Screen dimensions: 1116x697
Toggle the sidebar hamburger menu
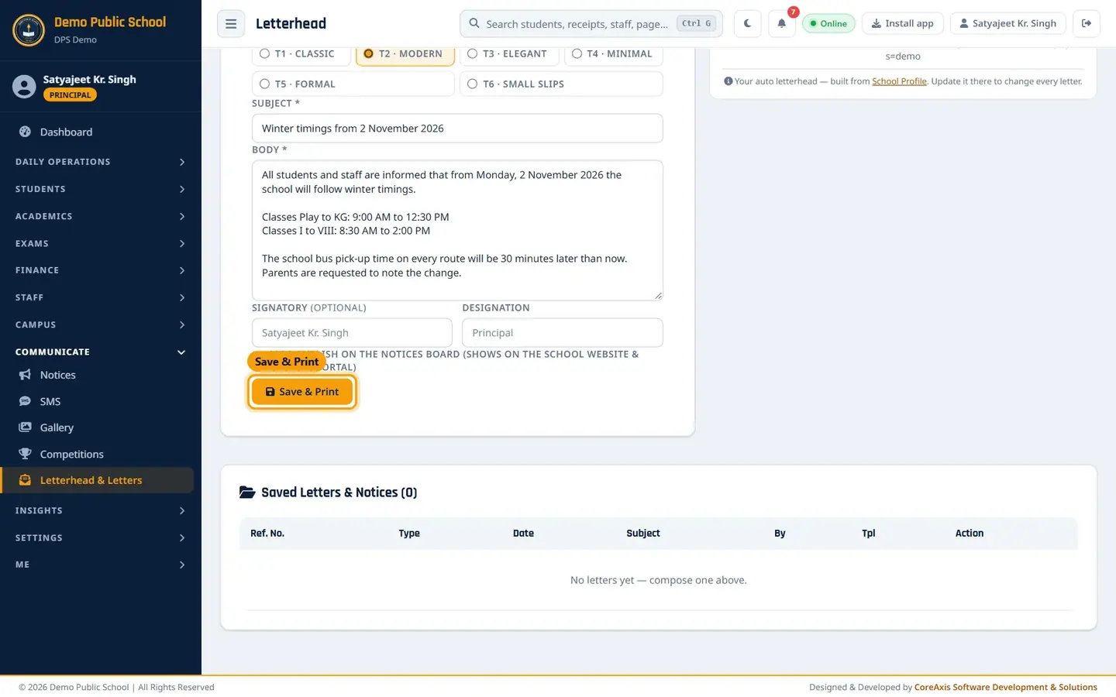click(x=231, y=23)
